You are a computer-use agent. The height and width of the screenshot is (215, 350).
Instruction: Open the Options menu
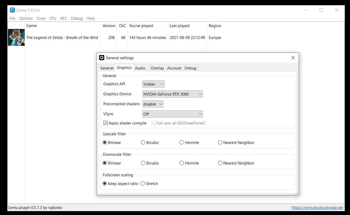click(x=26, y=18)
